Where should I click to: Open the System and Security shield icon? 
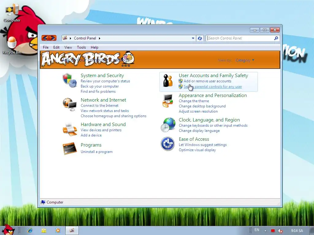[70, 80]
